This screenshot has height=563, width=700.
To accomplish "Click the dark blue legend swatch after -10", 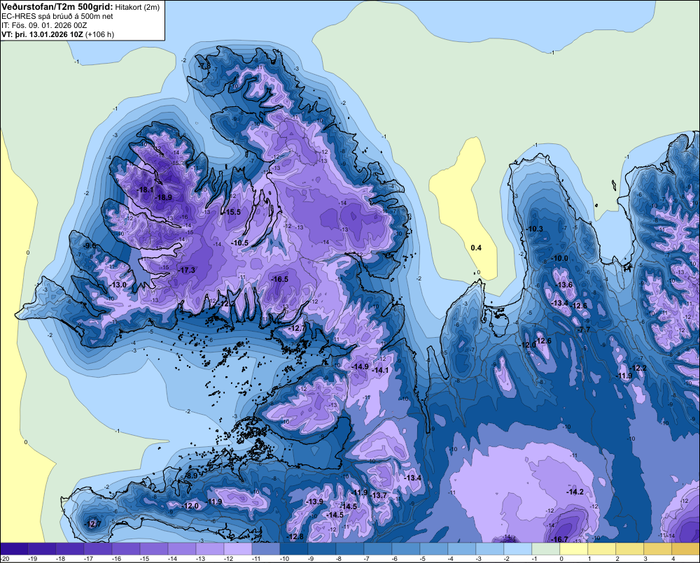I will click(x=294, y=549).
